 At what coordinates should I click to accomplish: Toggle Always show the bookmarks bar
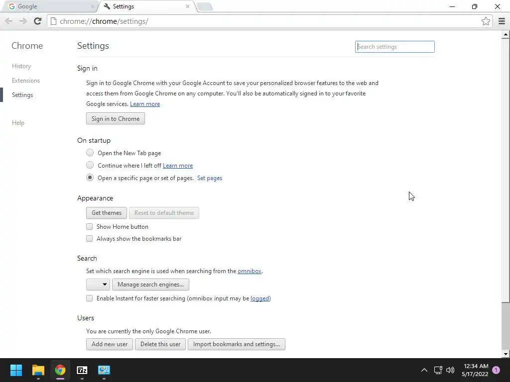(x=90, y=238)
